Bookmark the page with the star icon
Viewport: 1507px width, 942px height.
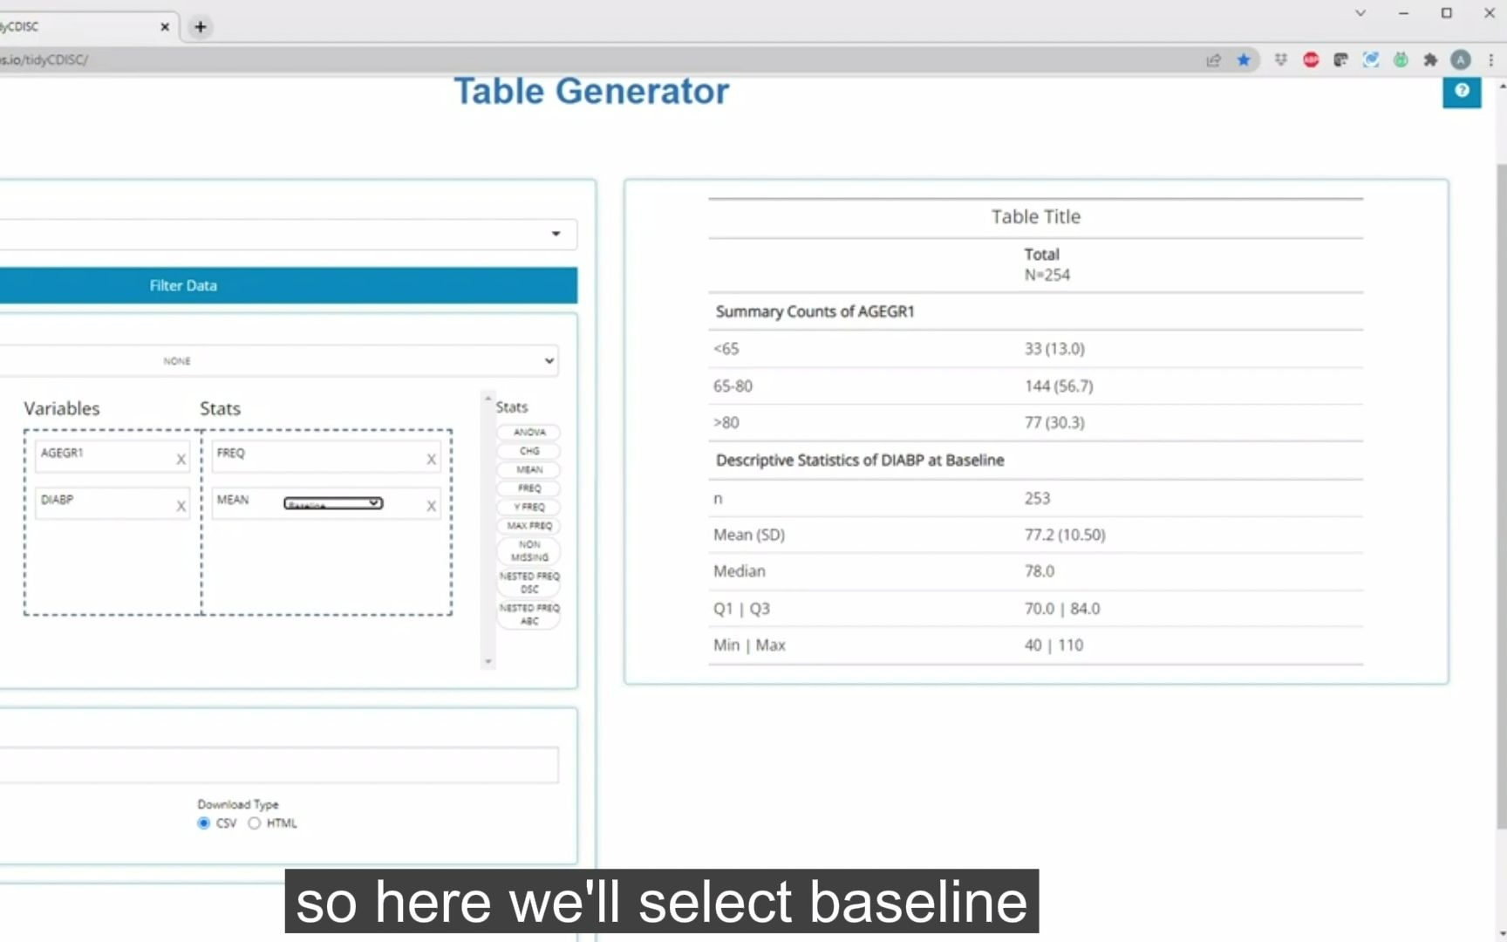1244,59
